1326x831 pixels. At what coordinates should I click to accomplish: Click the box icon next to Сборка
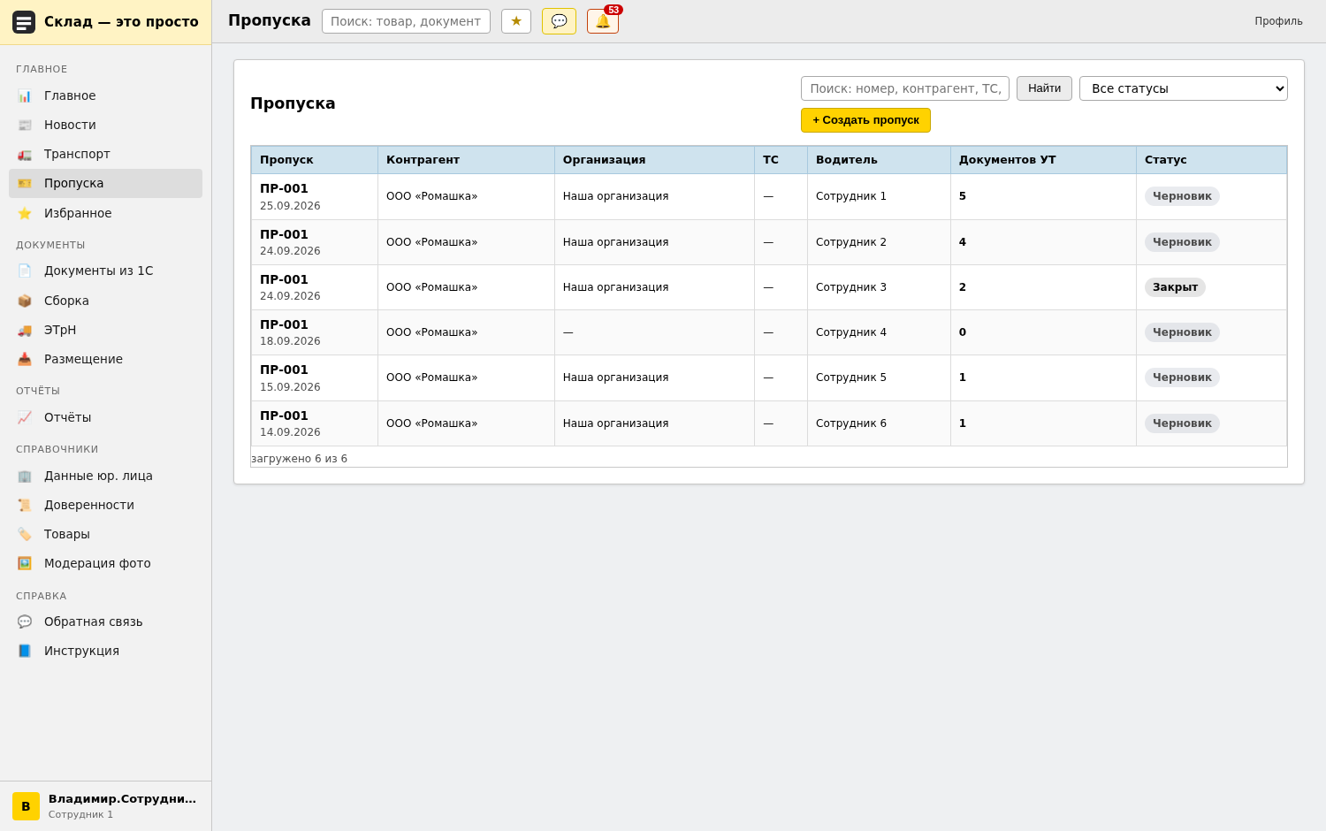[25, 301]
